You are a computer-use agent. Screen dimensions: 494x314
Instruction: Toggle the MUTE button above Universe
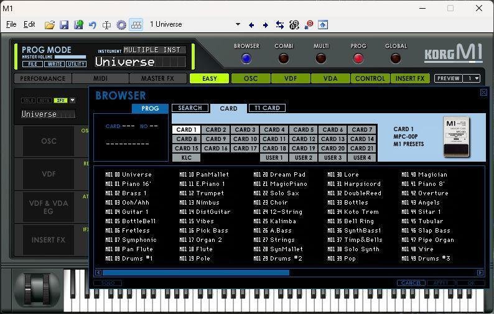44,100
